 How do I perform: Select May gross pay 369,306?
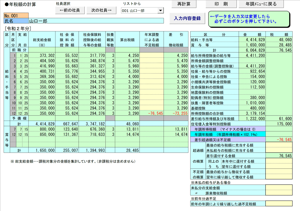(42, 76)
